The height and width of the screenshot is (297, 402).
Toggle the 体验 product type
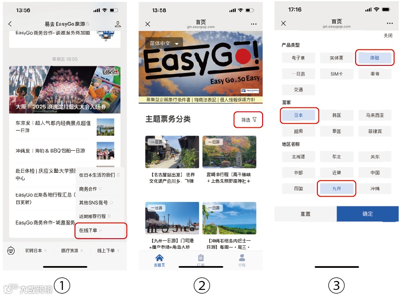(375, 58)
